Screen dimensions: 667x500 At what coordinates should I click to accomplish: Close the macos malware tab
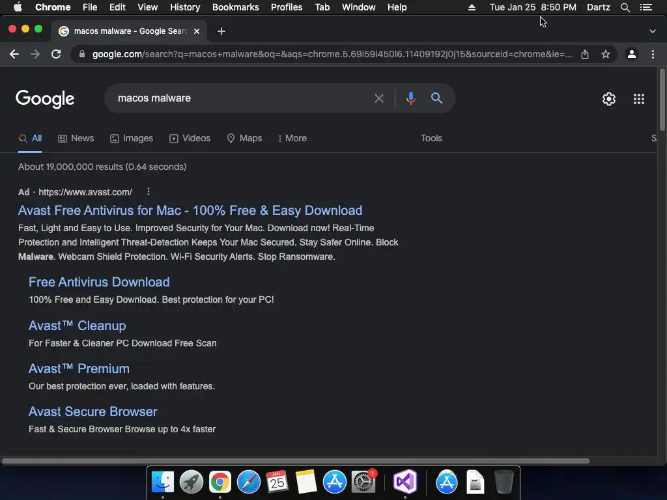(x=197, y=31)
